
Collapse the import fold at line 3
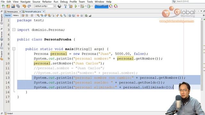[14, 30]
